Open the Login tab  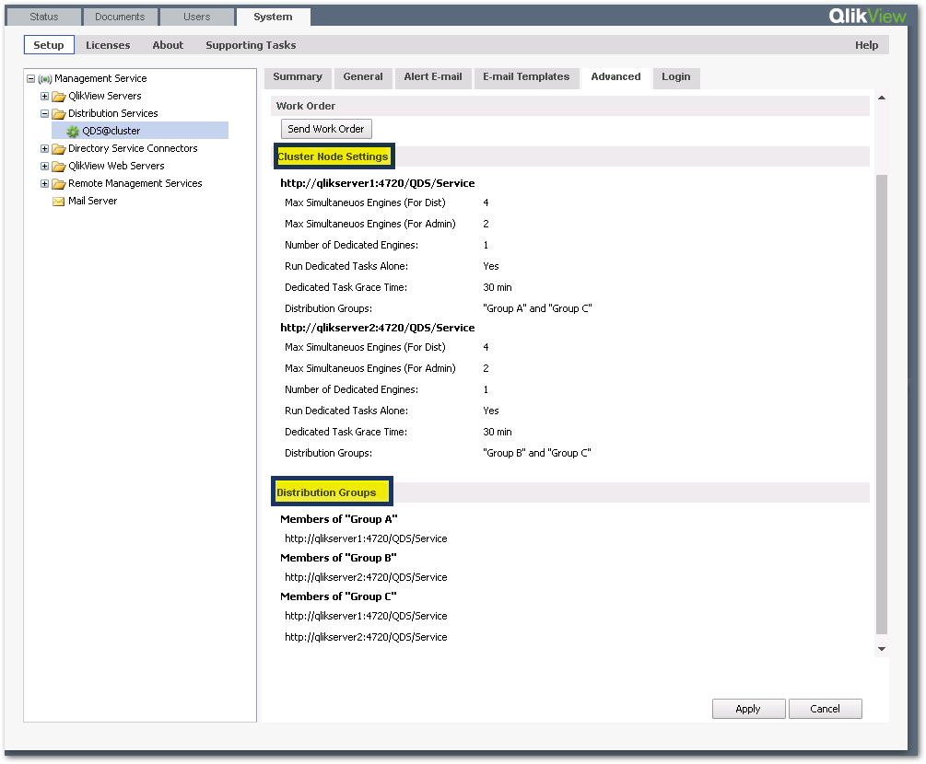click(x=675, y=77)
